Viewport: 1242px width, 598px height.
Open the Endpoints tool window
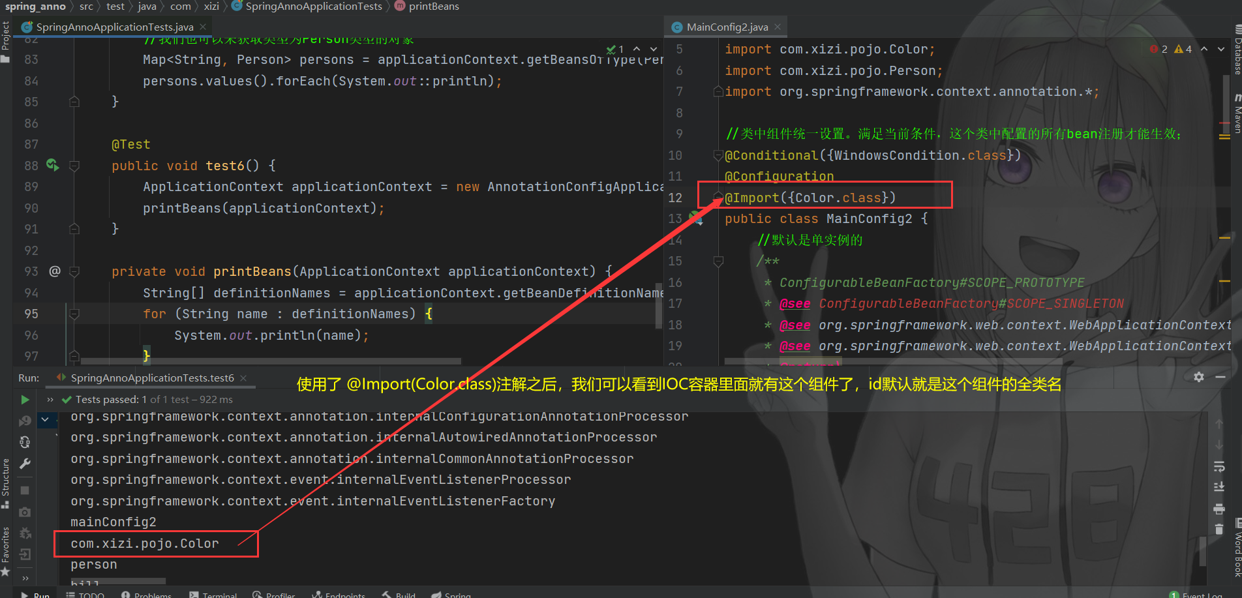[x=339, y=594]
